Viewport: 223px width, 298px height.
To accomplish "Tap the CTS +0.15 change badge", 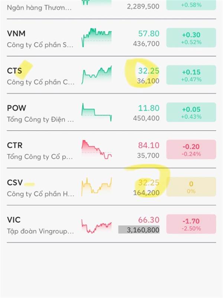I will coord(191,75).
